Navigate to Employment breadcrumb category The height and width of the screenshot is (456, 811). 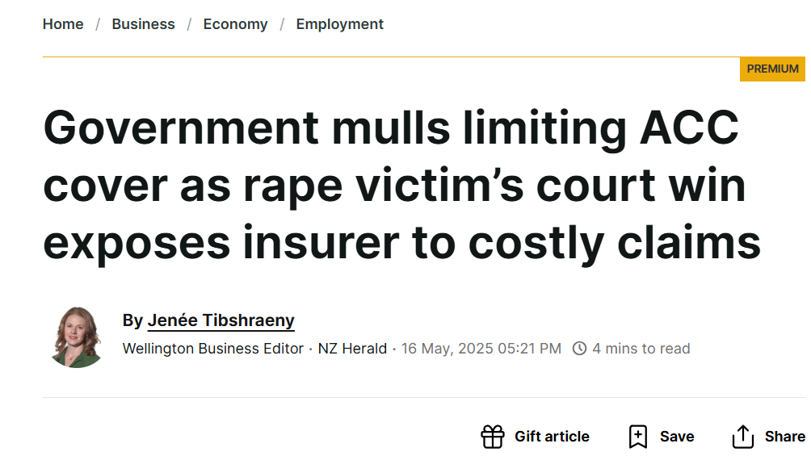click(x=340, y=24)
